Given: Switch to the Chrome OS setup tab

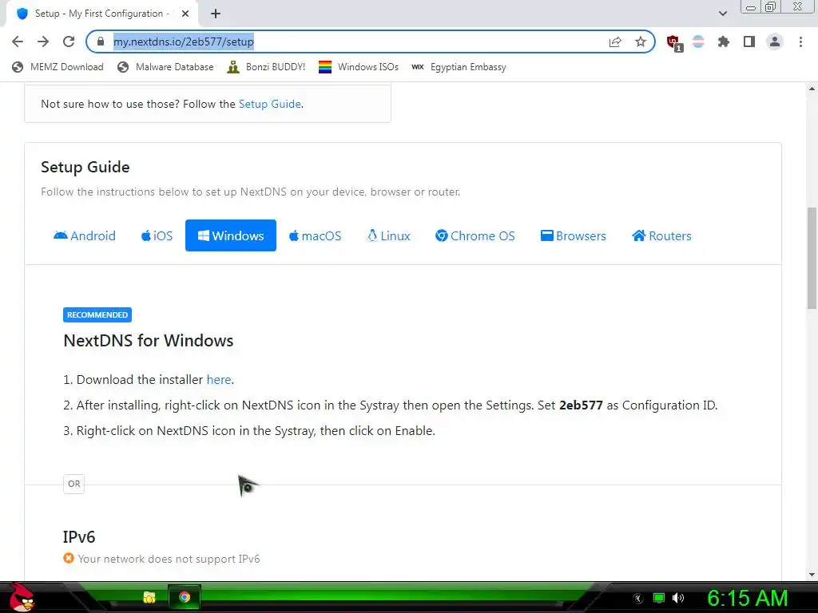Looking at the screenshot, I should pyautogui.click(x=475, y=235).
